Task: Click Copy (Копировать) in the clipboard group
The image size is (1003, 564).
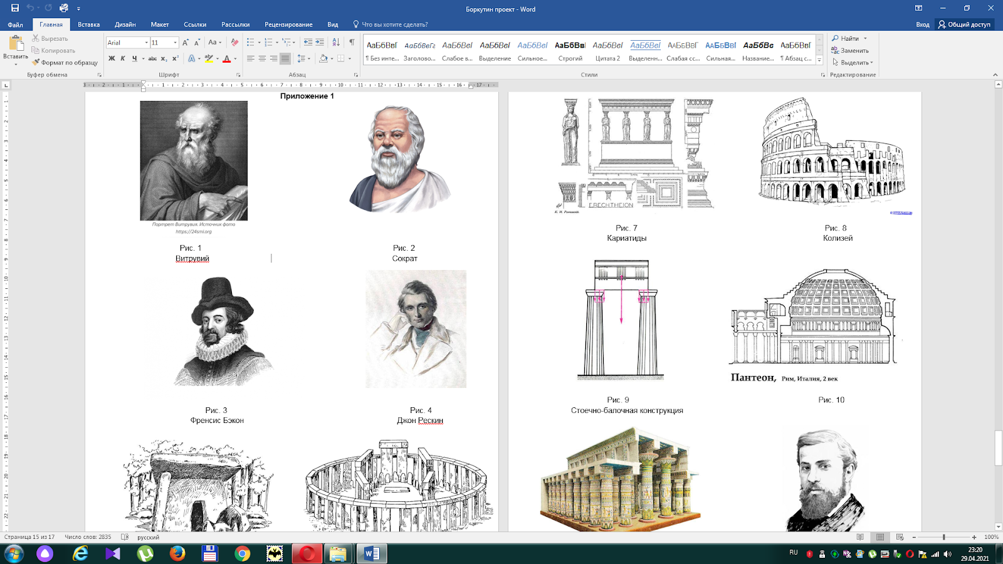Action: [x=53, y=50]
